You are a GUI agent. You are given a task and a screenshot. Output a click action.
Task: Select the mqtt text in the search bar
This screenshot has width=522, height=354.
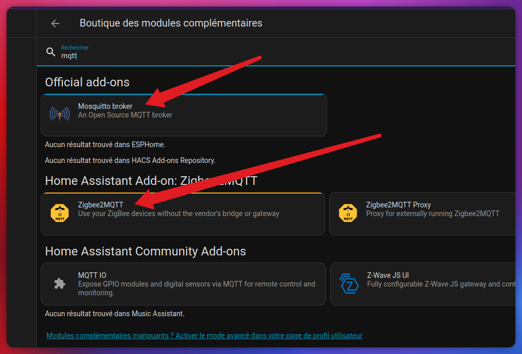click(69, 56)
